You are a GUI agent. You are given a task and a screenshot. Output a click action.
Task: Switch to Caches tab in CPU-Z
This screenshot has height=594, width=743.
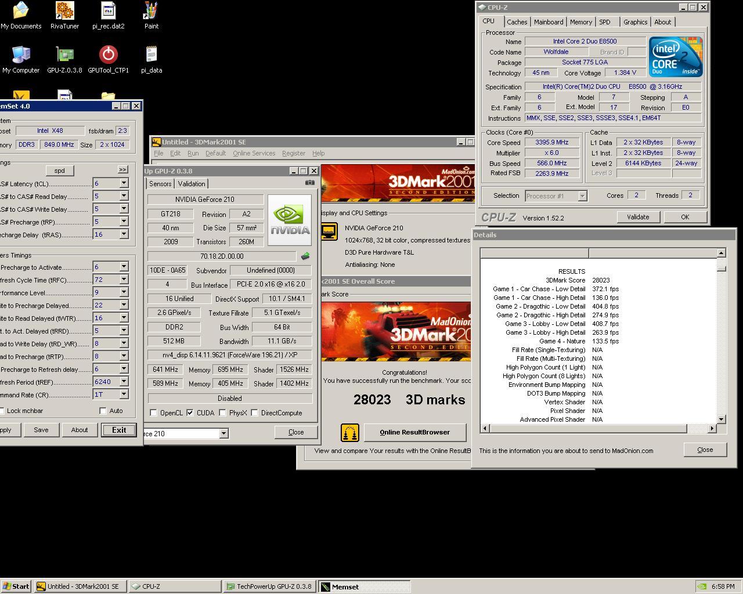click(517, 22)
